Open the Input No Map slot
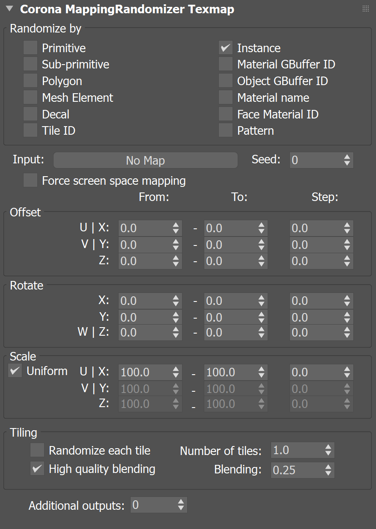 click(145, 160)
